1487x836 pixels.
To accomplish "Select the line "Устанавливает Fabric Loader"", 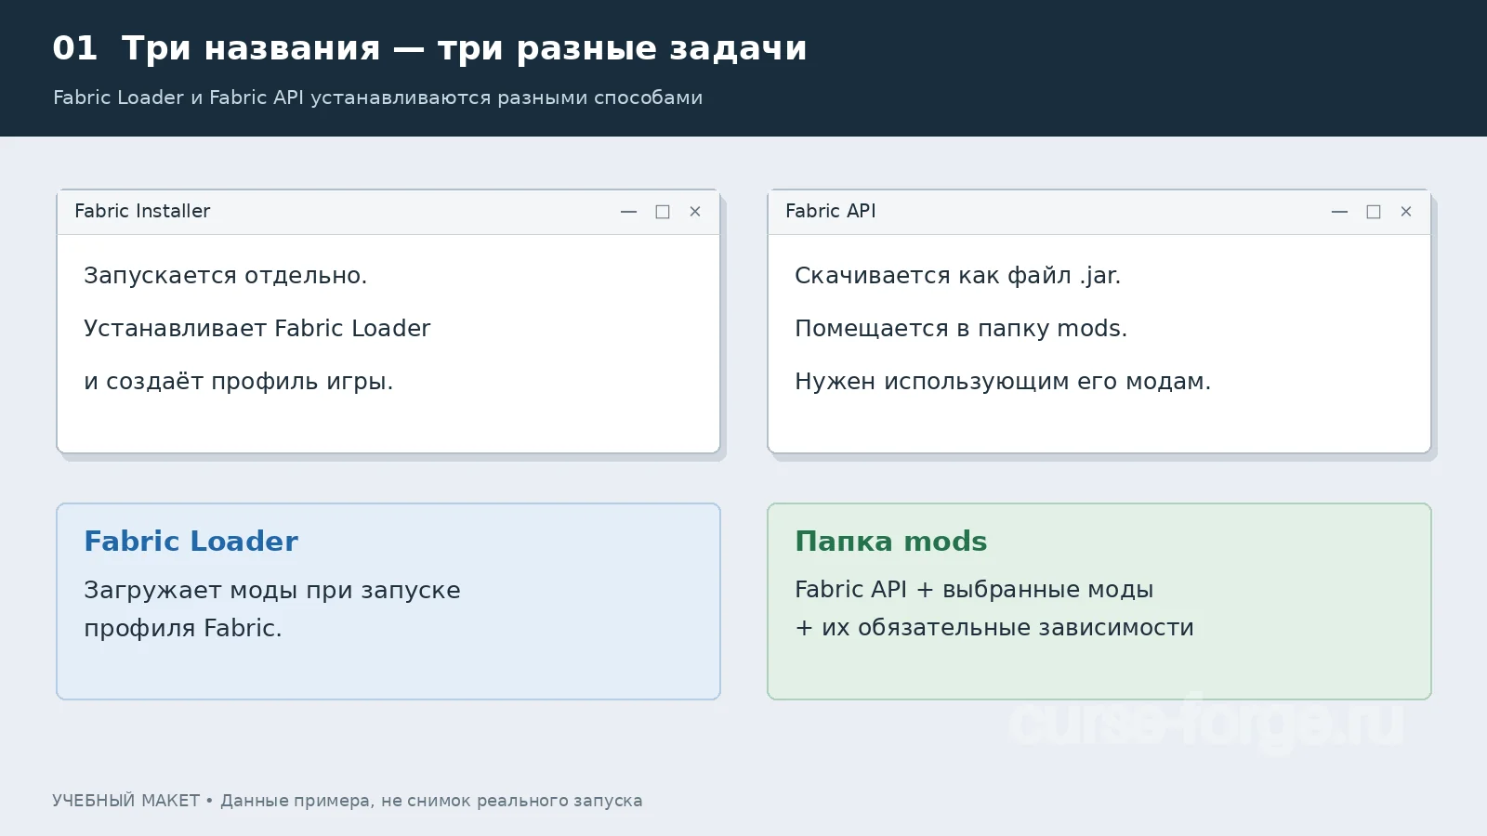I will (257, 329).
